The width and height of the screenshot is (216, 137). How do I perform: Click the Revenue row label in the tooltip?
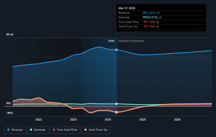pos(124,13)
